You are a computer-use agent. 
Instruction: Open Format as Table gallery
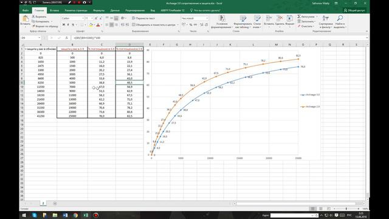click(243, 22)
